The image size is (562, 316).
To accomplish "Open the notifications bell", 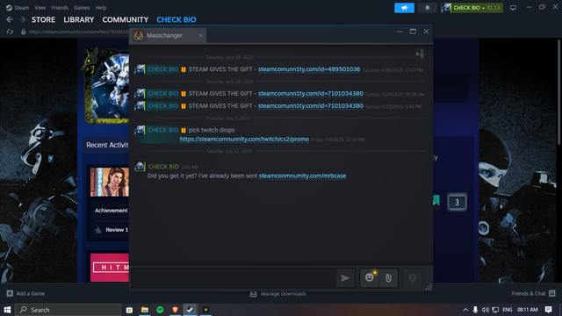I will point(428,8).
